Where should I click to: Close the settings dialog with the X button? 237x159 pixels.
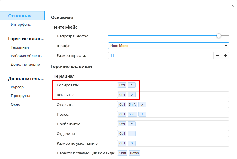click(x=232, y=6)
